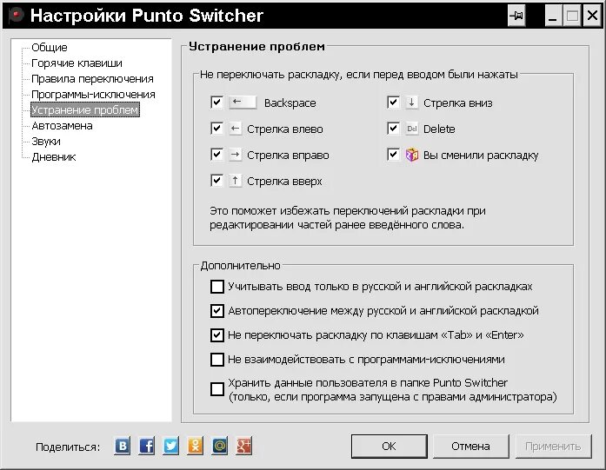Click the left arrow key icon
The image size is (606, 470).
tap(235, 129)
